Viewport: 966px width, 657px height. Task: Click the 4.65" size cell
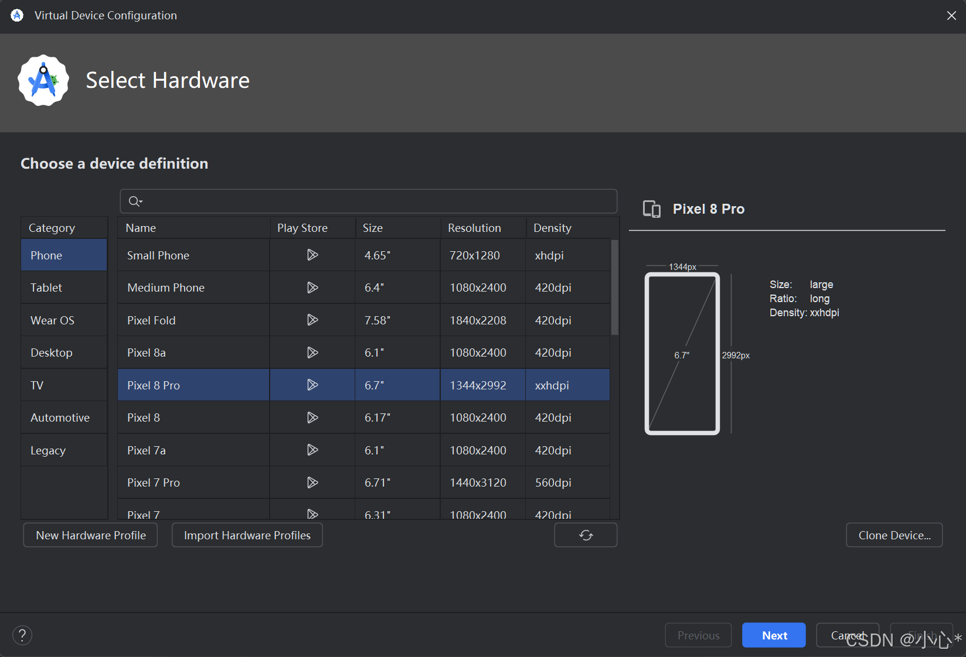398,255
